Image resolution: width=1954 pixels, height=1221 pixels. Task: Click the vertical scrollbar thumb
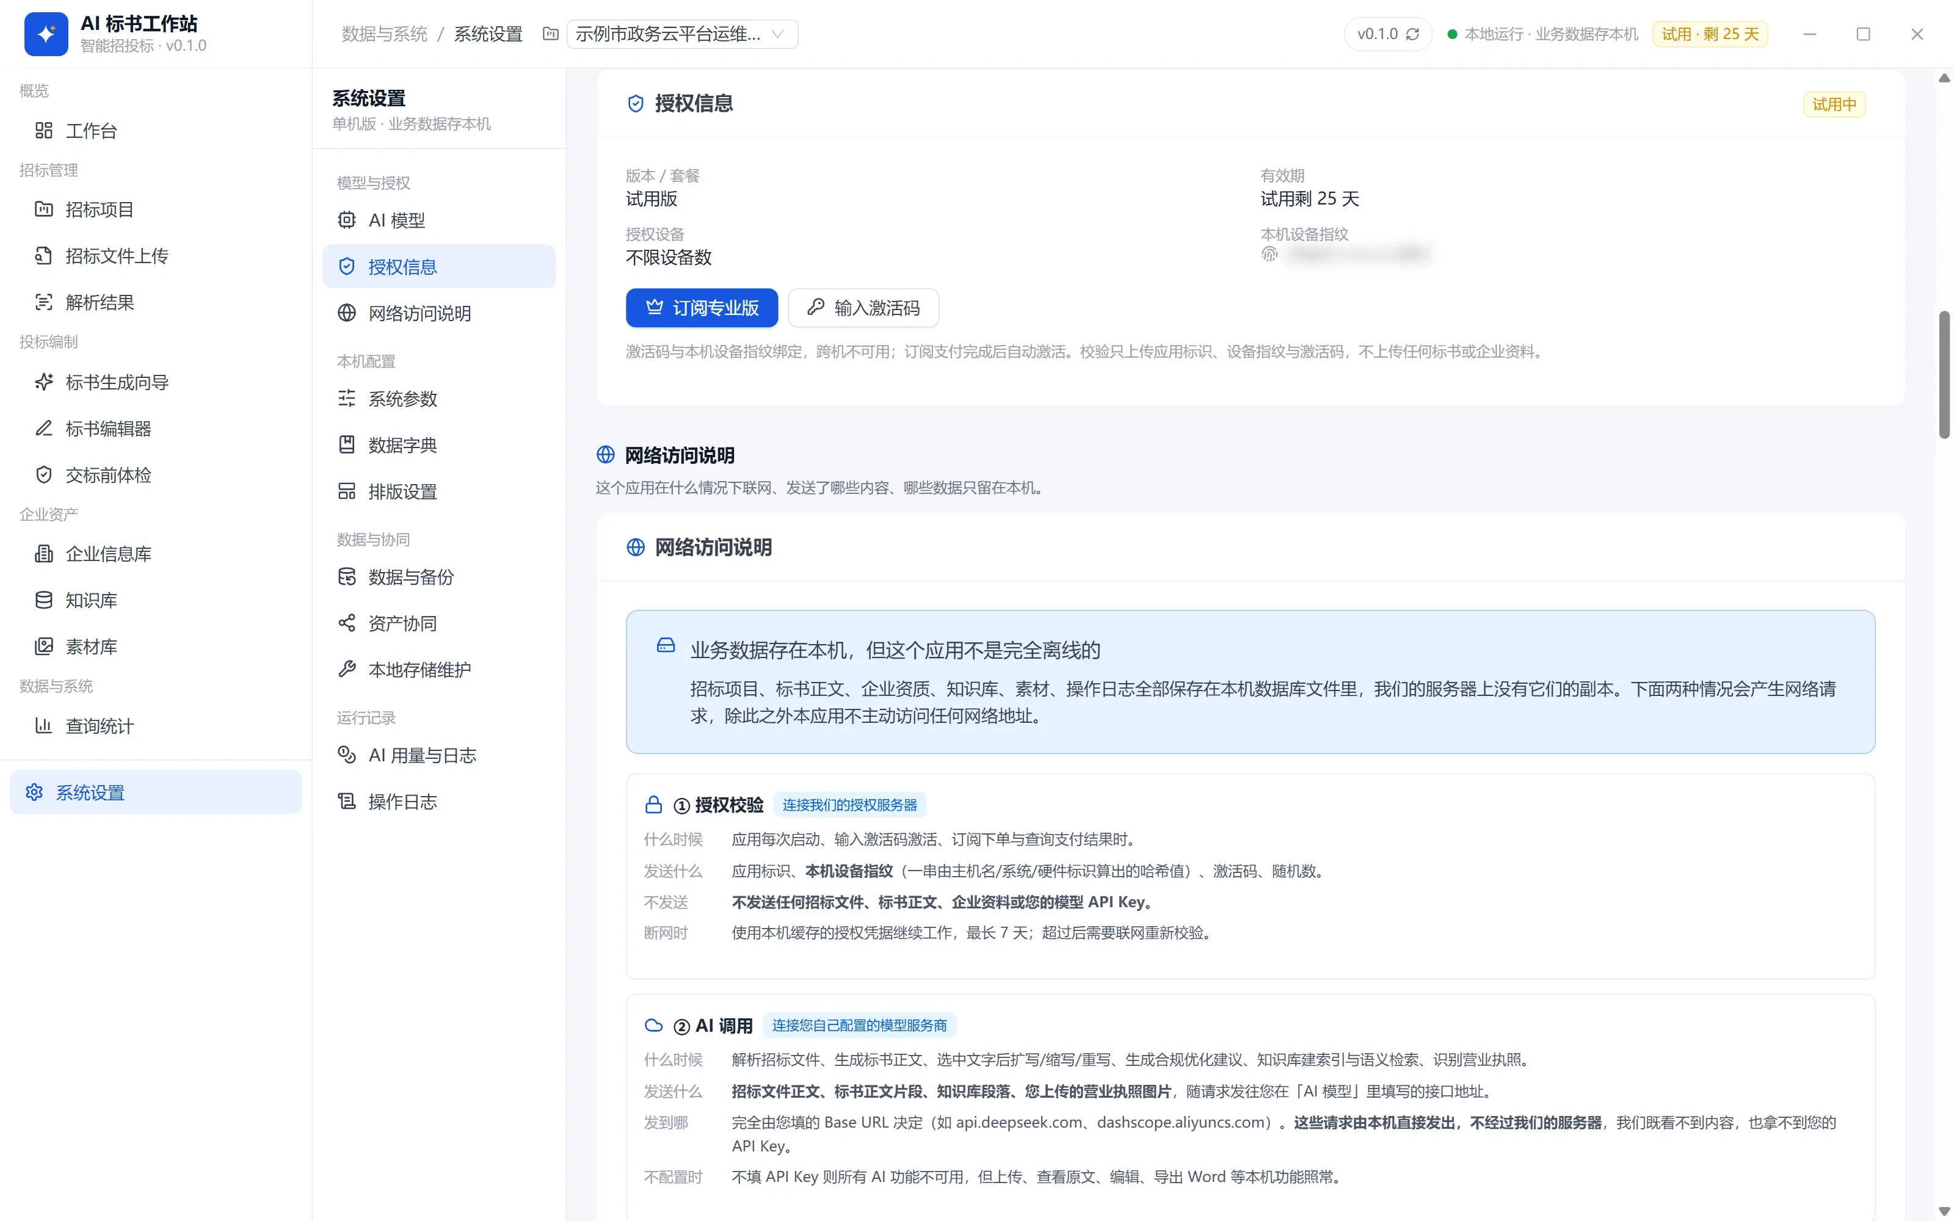(x=1944, y=375)
